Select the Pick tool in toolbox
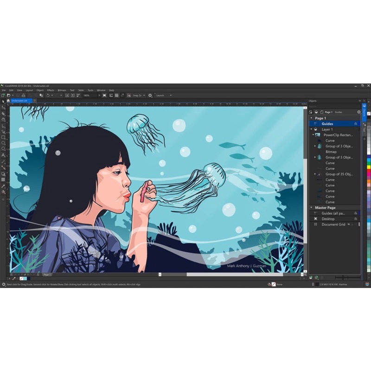The height and width of the screenshot is (371, 371). pos(3,102)
